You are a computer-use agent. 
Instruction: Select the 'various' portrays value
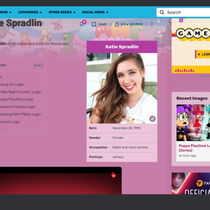point(118,157)
